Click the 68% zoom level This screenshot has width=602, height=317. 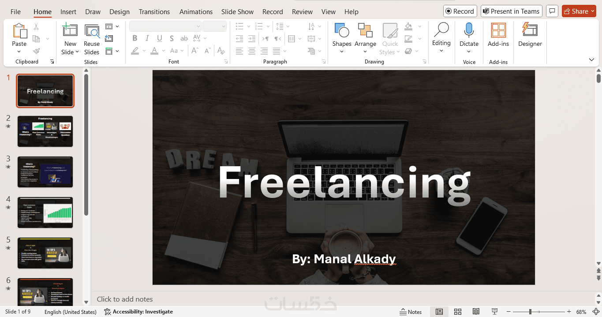[x=581, y=312]
